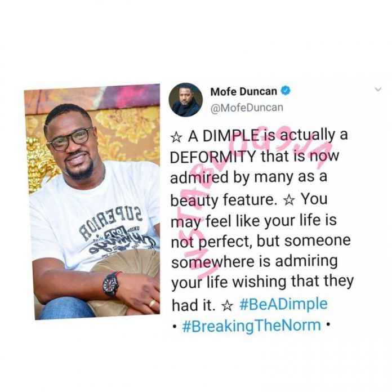Click the blue verified badge
392x392 pixels.
[286, 91]
